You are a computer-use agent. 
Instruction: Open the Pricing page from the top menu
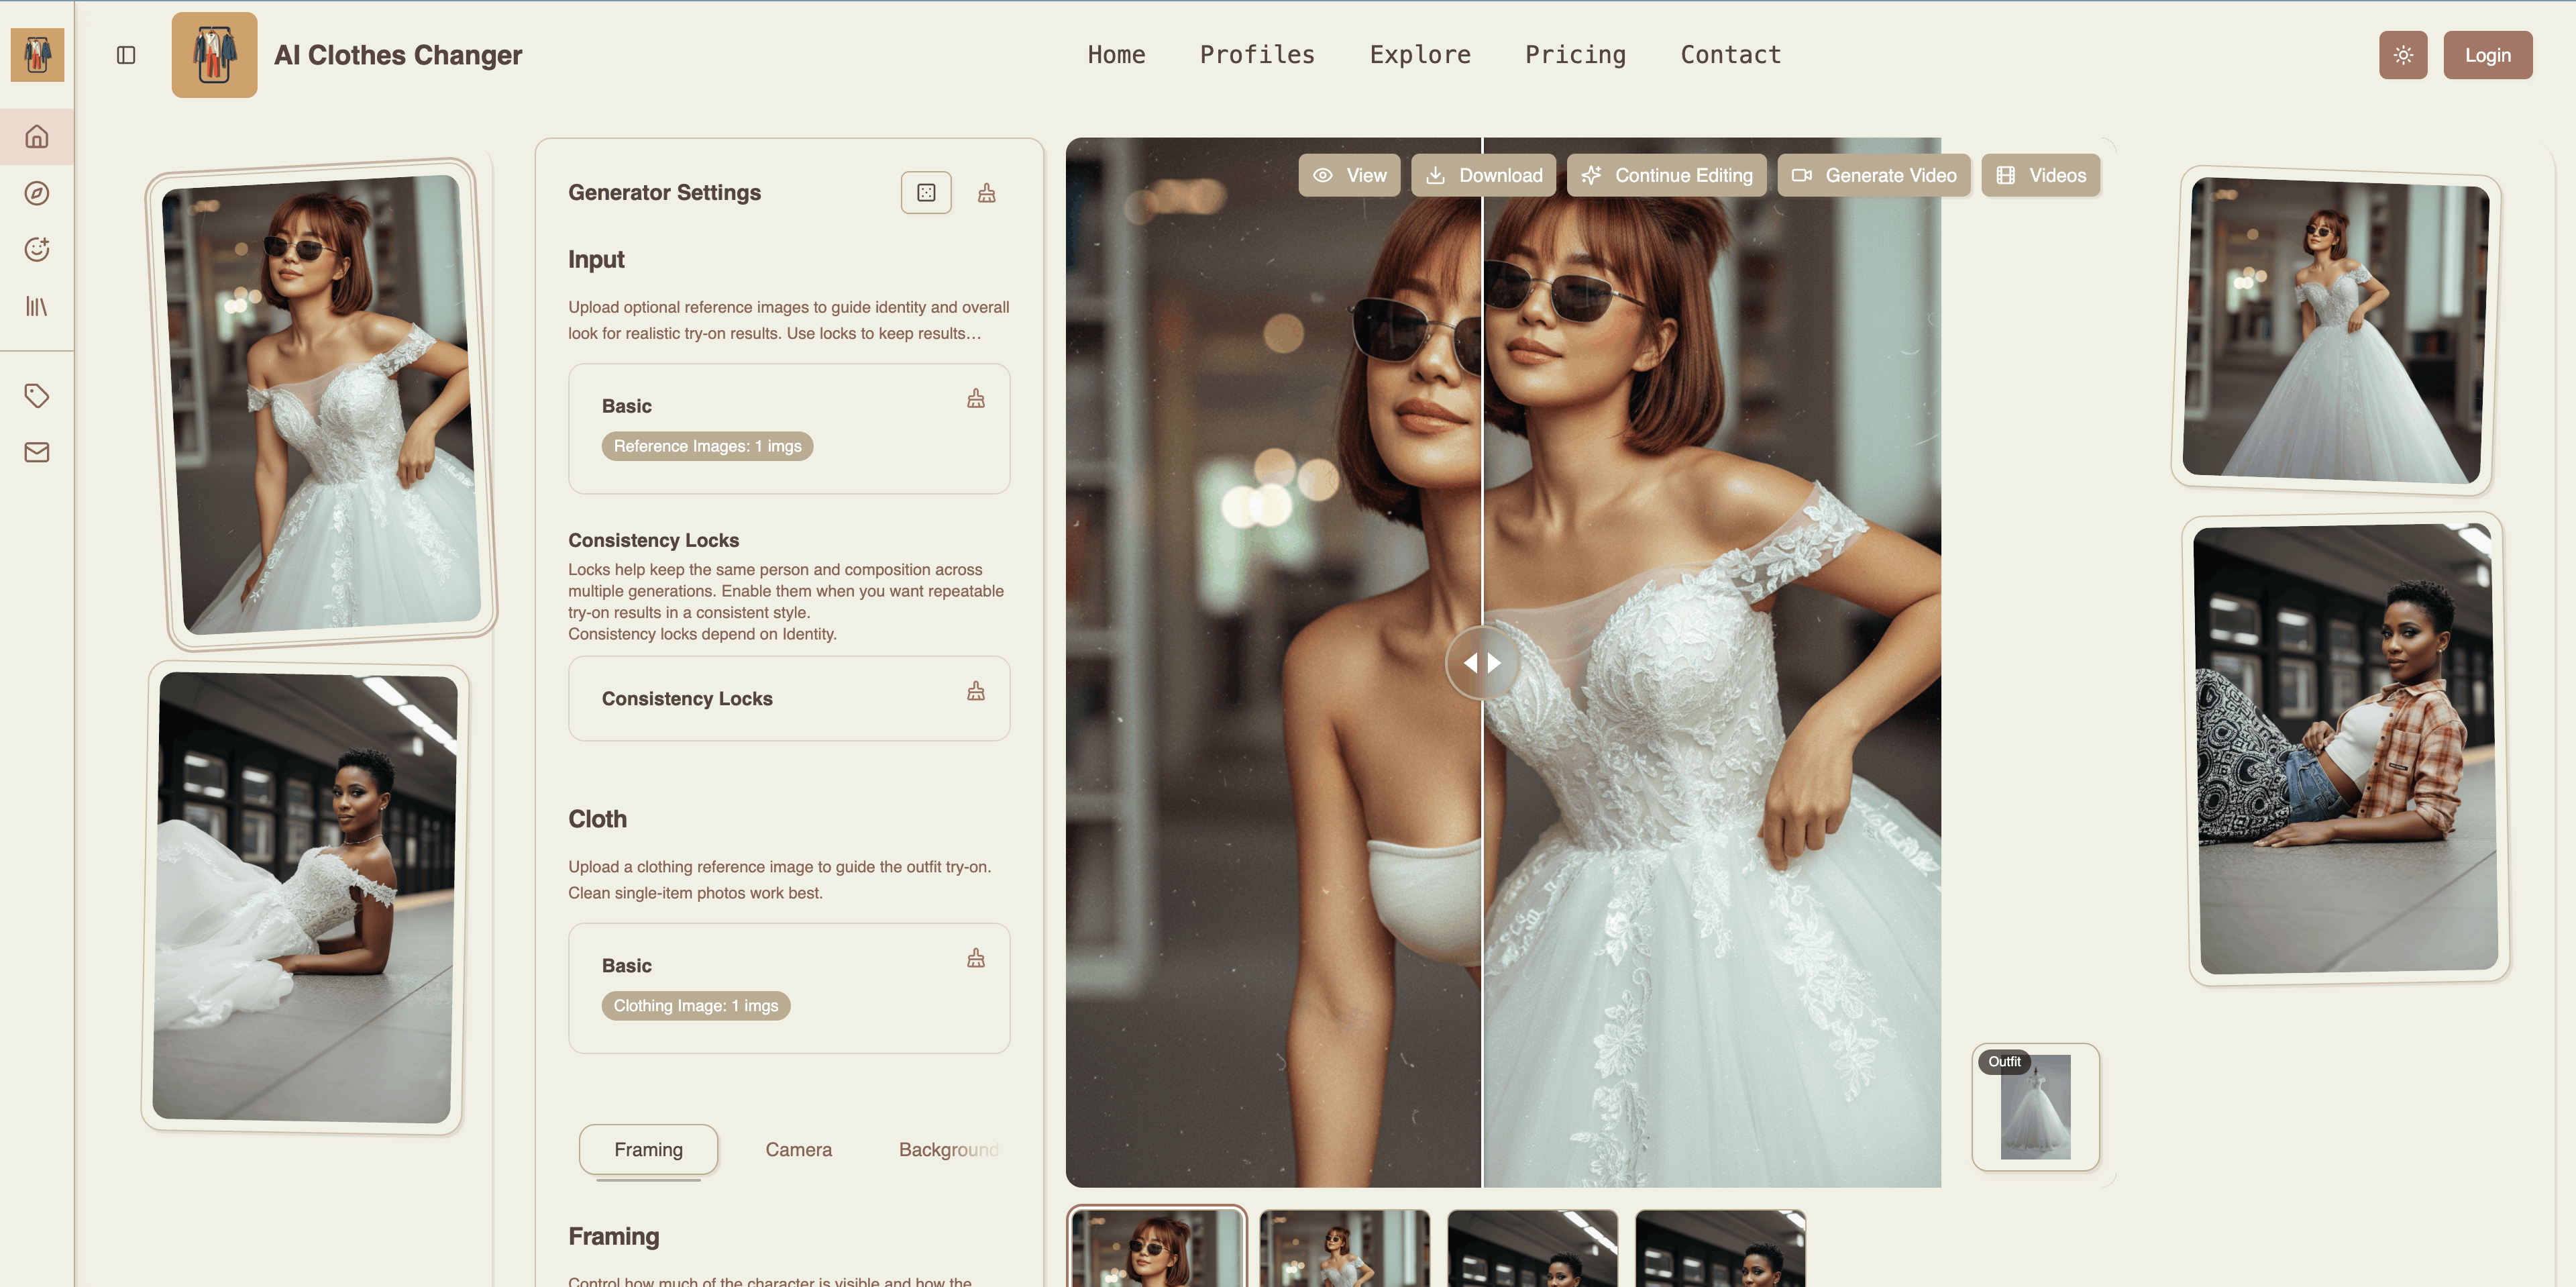click(x=1575, y=55)
